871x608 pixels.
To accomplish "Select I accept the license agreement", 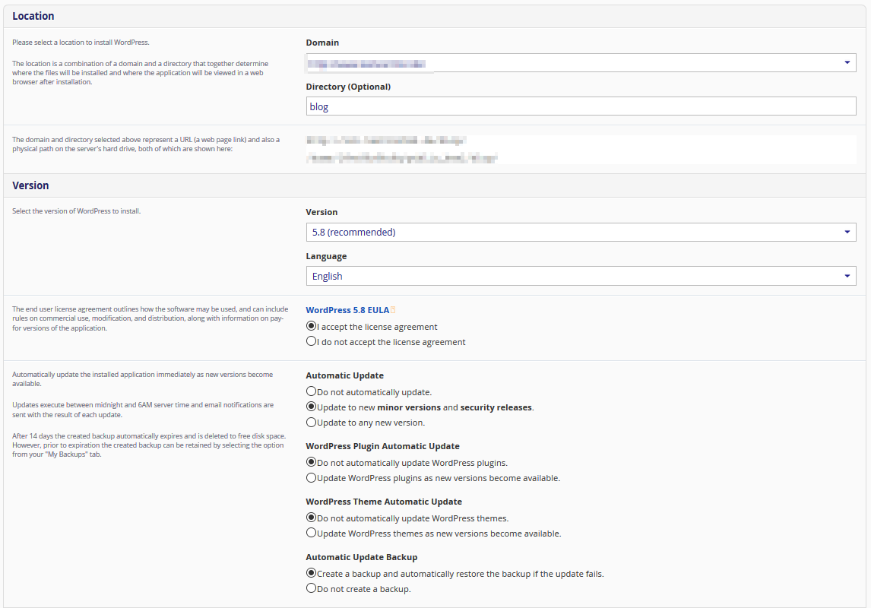I will [311, 326].
